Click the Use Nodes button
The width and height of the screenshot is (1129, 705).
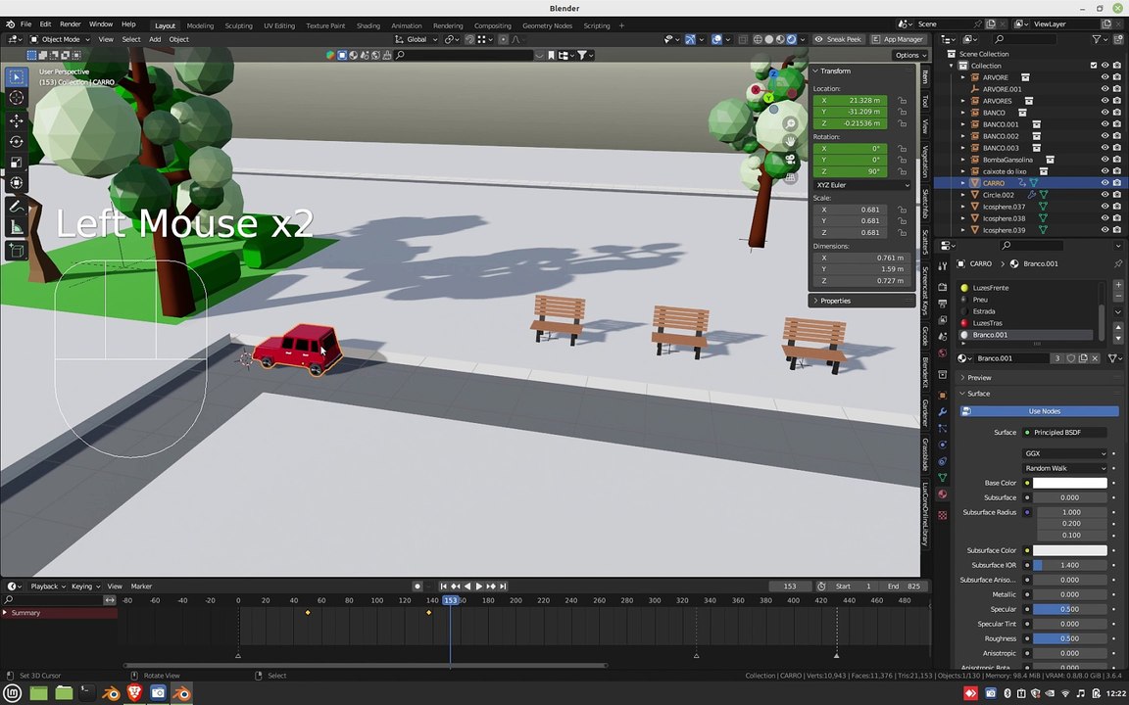1040,411
